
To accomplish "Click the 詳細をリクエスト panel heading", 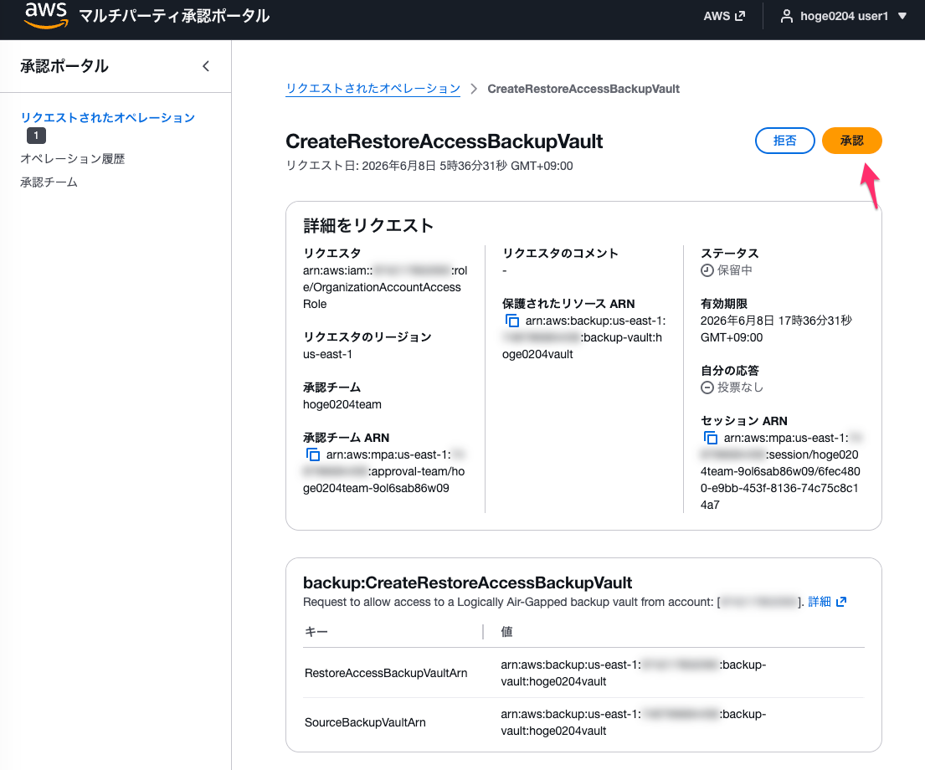I will [368, 225].
